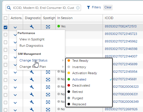Image resolution: width=143 pixels, height=112 pixels.
Task: Click wrench icon in row ending 006331
Action: click(32, 94)
